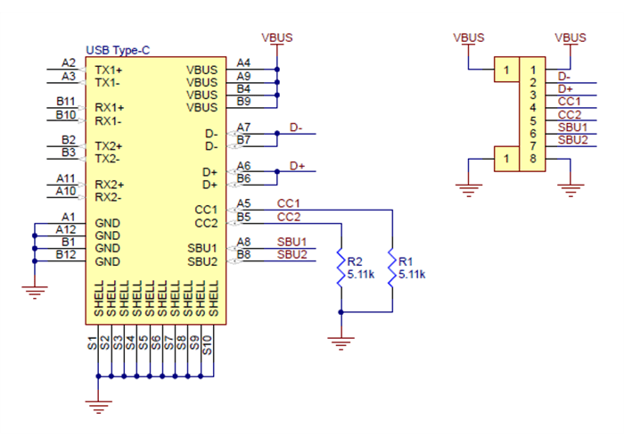Screen dimensions: 624x446
Task: Click pin number A8
Action: click(243, 242)
